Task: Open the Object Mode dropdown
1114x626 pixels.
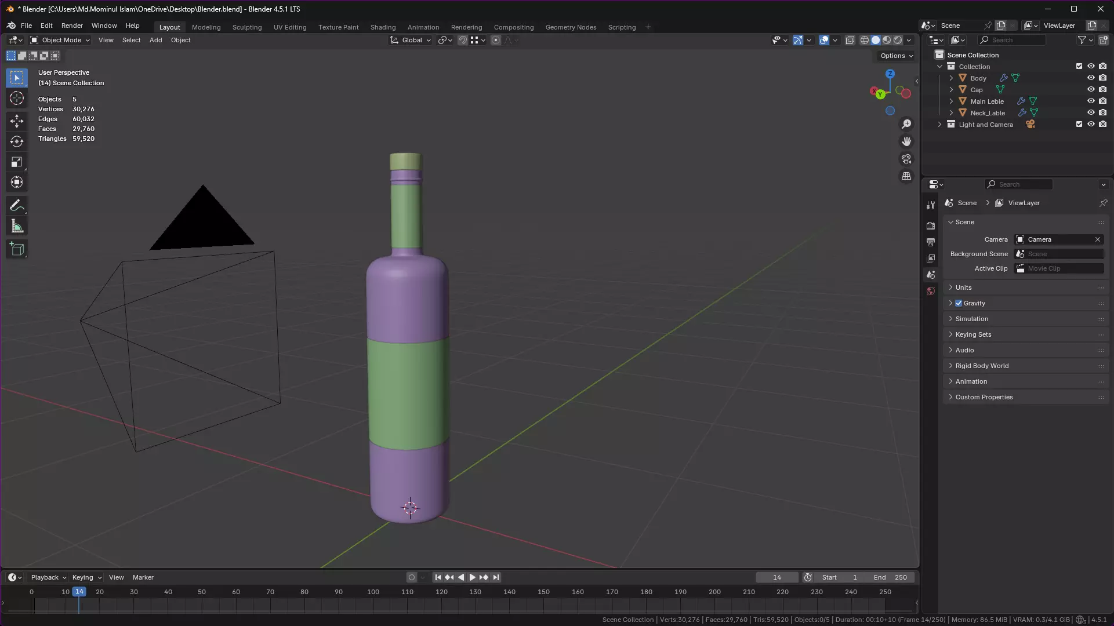Action: point(61,40)
